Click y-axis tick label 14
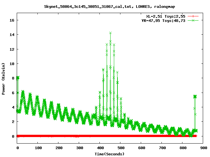The width and height of the screenshot is (210, 157). point(12,35)
